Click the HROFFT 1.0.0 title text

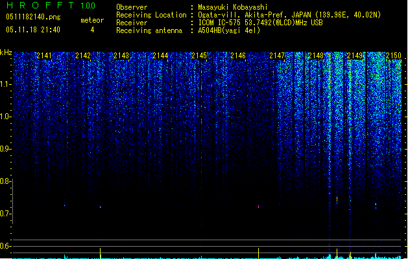51,5
